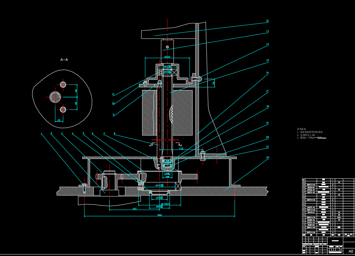Click the 138 dimension near section mark

pos(181,148)
